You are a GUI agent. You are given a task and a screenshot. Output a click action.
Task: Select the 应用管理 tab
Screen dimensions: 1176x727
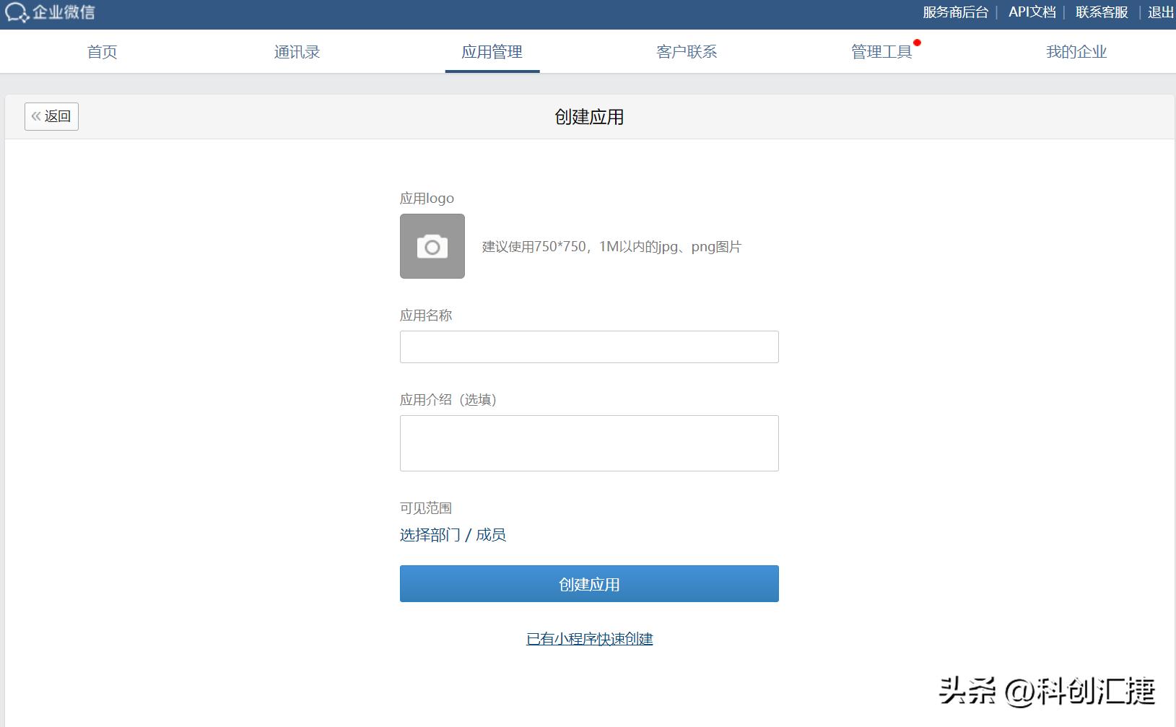pyautogui.click(x=492, y=51)
